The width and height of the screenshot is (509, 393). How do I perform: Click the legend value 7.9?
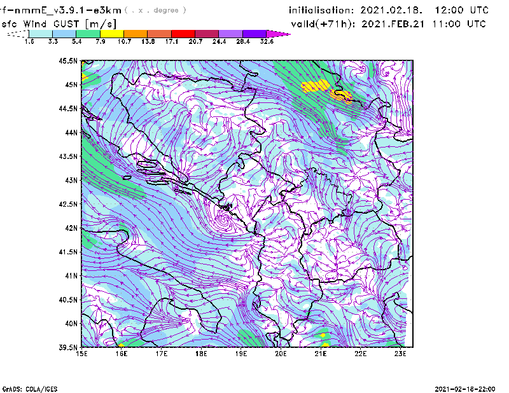[x=101, y=41]
